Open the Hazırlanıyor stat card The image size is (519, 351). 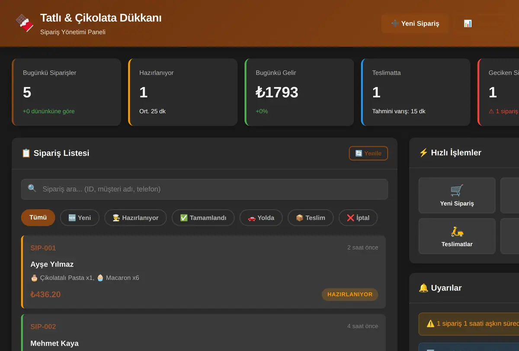pyautogui.click(x=183, y=92)
